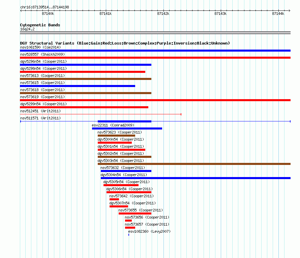Select the nsv573657 (Cooper2011) label
Viewport: 300px width, 258px height.
tap(147, 224)
